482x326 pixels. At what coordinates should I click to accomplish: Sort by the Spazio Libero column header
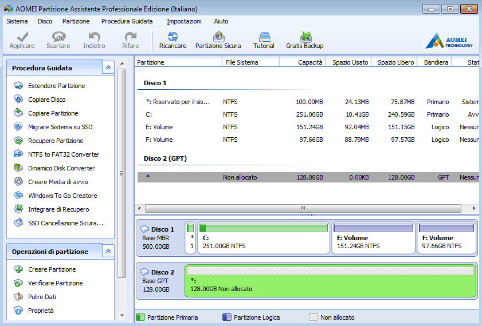394,62
